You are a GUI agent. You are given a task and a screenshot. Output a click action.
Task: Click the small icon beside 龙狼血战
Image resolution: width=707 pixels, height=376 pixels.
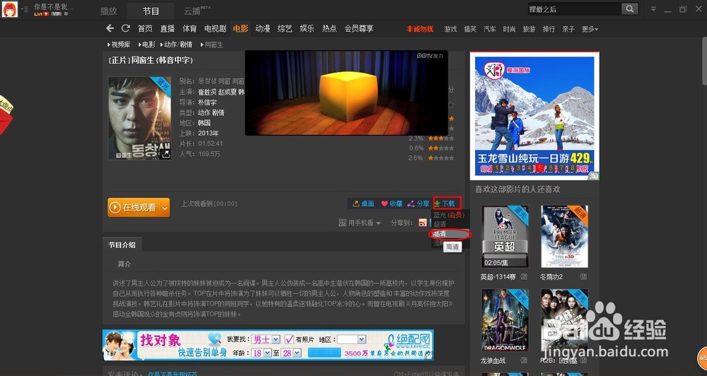(523, 360)
